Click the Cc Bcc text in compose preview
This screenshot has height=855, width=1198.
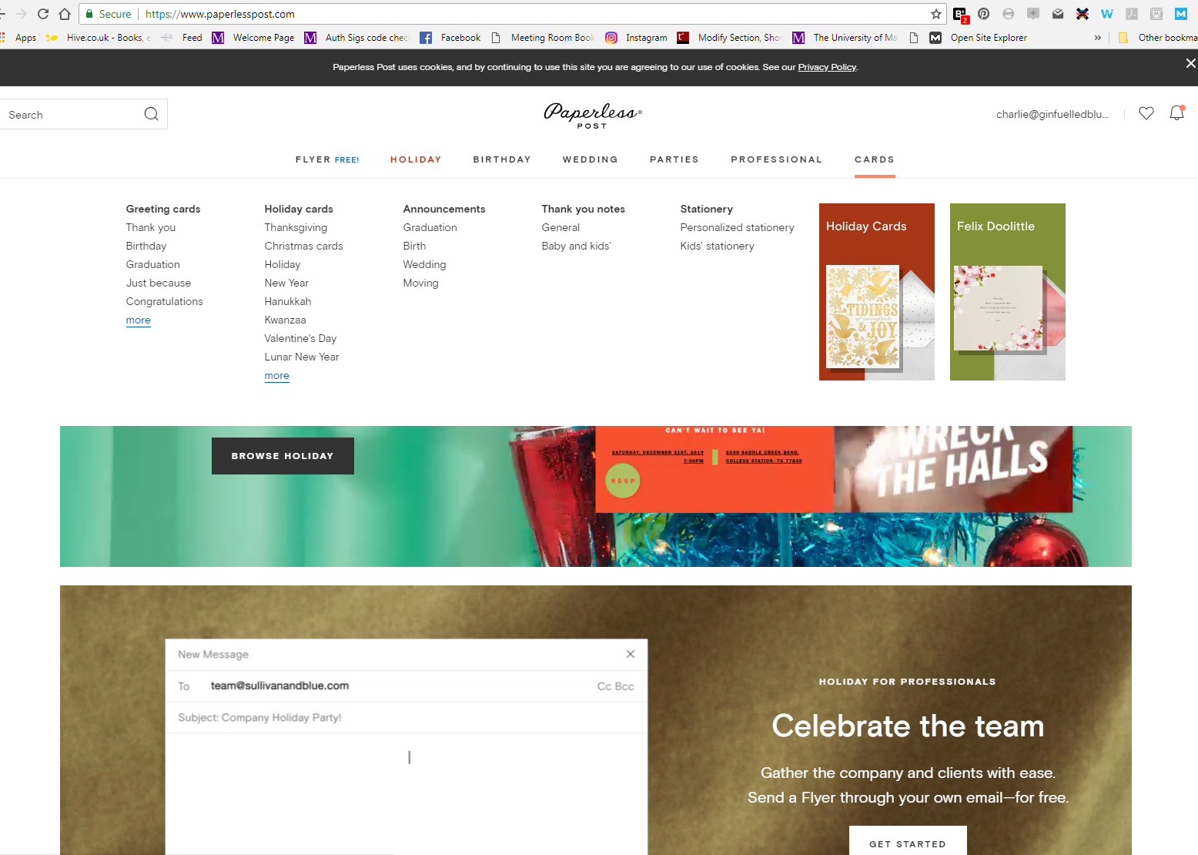(616, 686)
